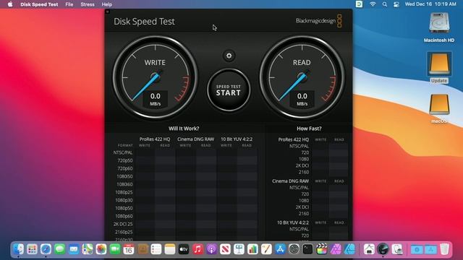This screenshot has height=260, width=463.
Task: Click the '720p50' format row label
Action: [x=125, y=160]
